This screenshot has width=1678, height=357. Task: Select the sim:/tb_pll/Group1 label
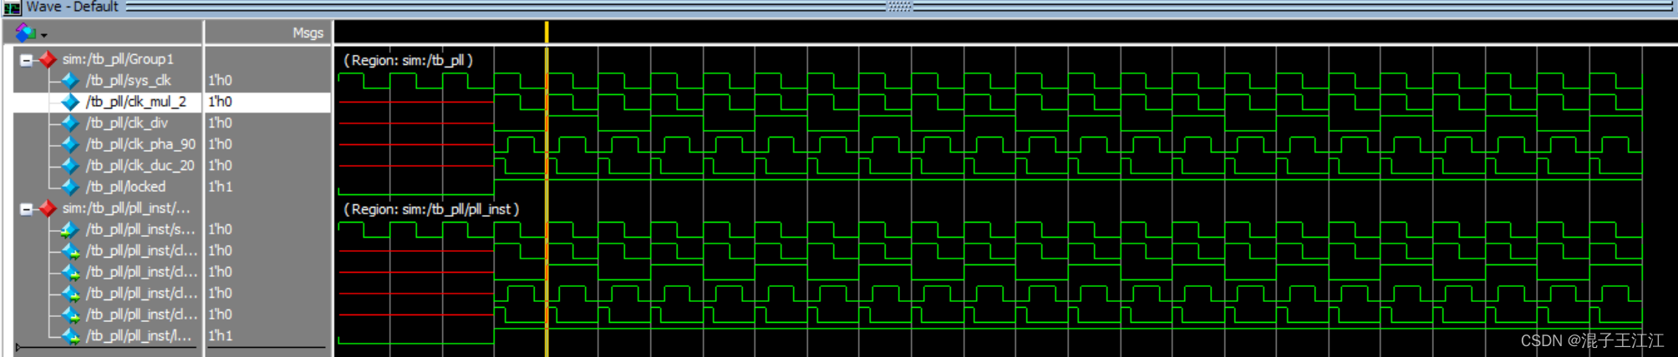click(x=118, y=59)
